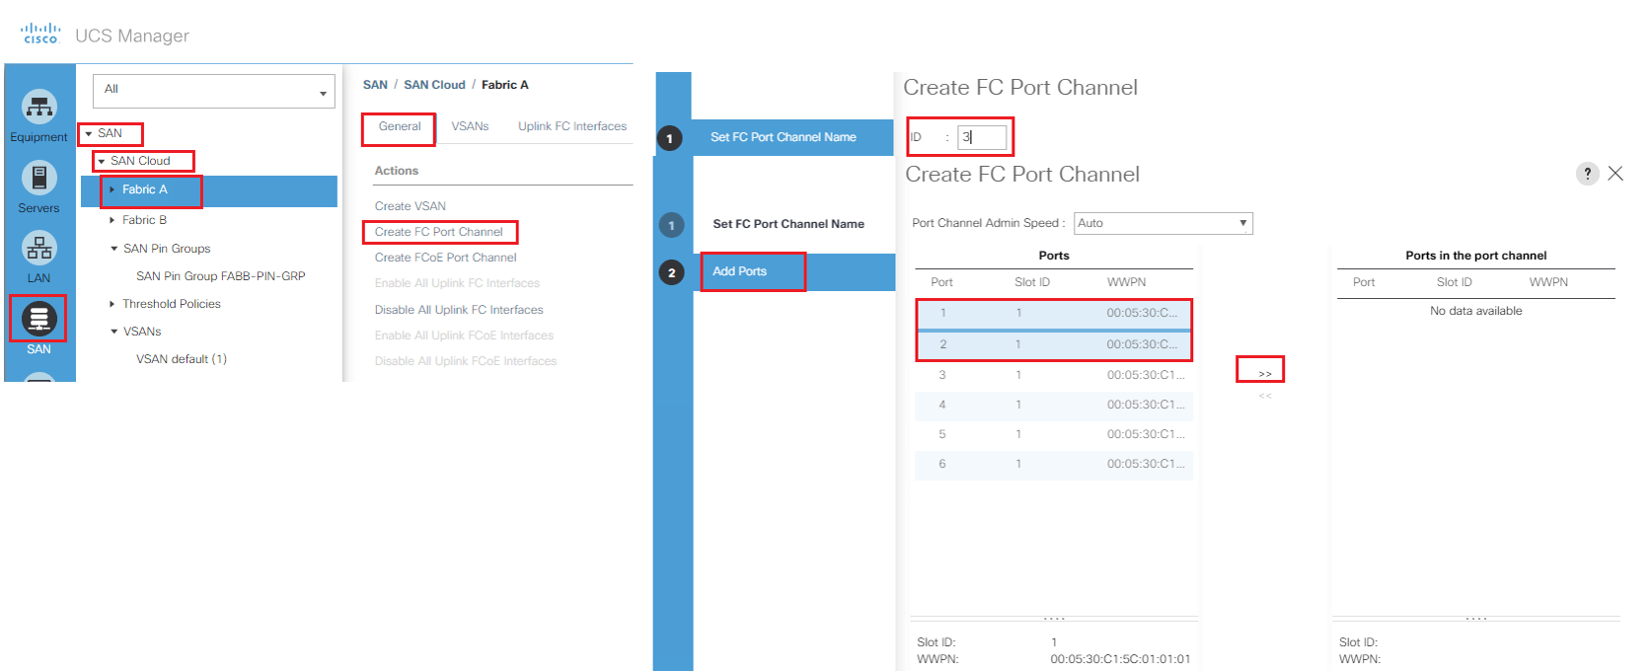The height and width of the screenshot is (671, 1650).
Task: Sort Ports table by WWPN column
Action: tap(1127, 282)
